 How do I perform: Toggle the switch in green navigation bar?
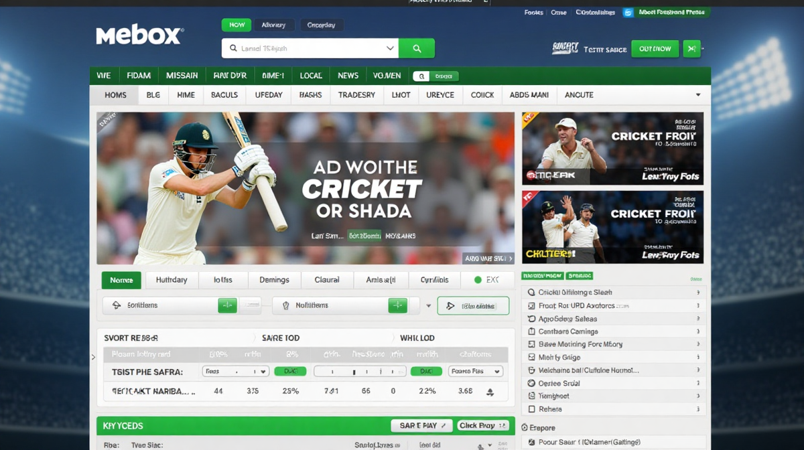click(435, 76)
